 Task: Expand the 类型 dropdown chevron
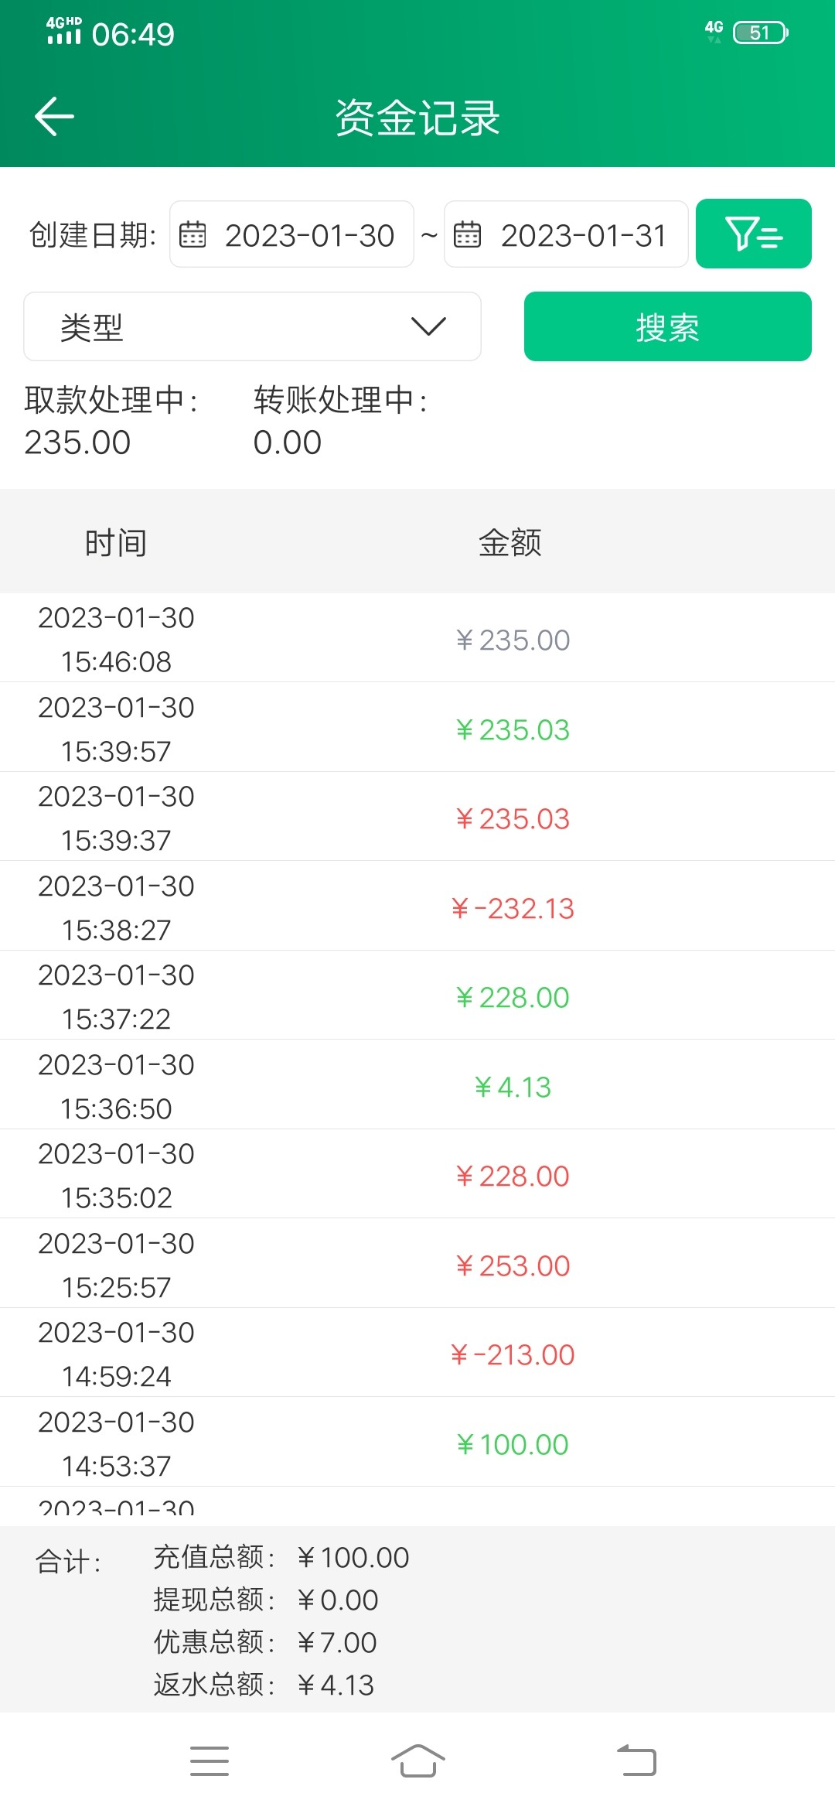pyautogui.click(x=428, y=326)
